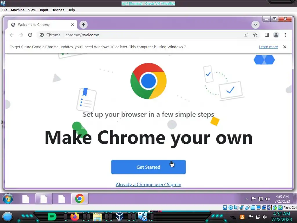
Task: Open File Explorer on host taskbar
Action: coord(97,217)
